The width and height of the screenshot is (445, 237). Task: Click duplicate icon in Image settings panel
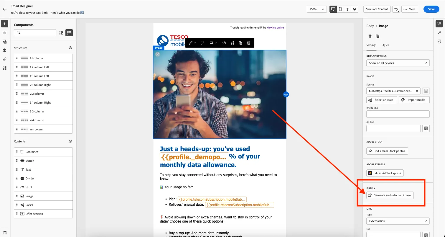pyautogui.click(x=378, y=36)
